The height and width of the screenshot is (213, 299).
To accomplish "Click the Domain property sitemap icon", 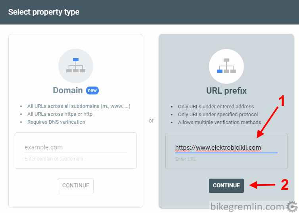I will [76, 65].
